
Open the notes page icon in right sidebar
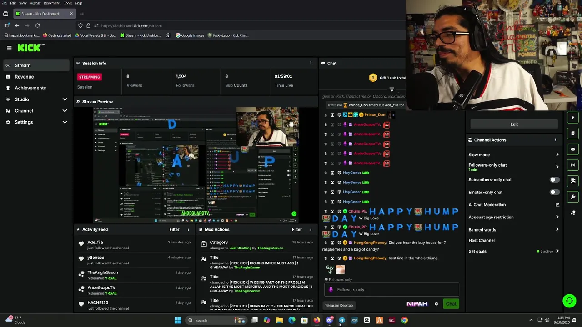573,134
